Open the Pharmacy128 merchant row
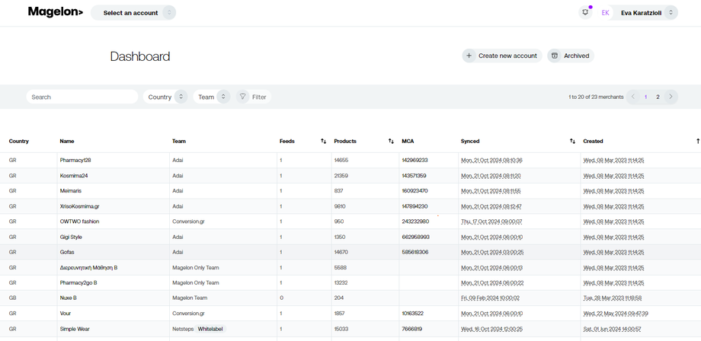 pos(75,161)
